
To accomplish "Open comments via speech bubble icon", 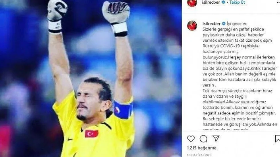I will 203,139.
